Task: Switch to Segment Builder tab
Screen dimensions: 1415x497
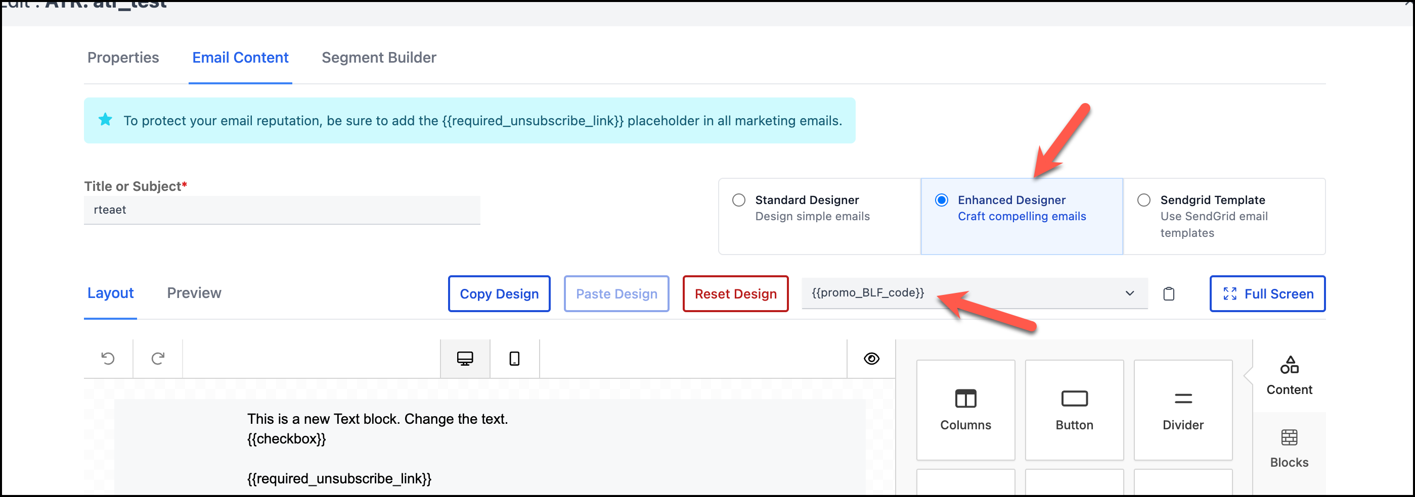Action: (378, 58)
